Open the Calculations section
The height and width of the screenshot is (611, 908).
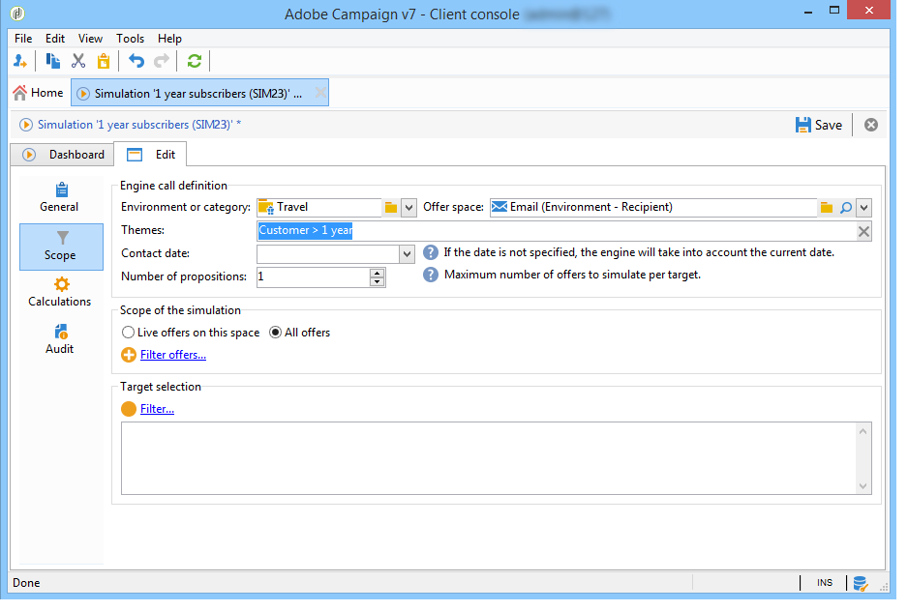coord(60,293)
